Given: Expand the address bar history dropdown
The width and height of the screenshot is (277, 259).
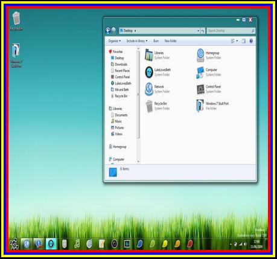Looking at the screenshot, I should (x=198, y=31).
